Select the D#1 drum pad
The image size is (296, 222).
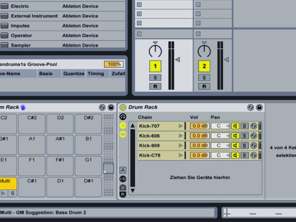[x=88, y=187]
